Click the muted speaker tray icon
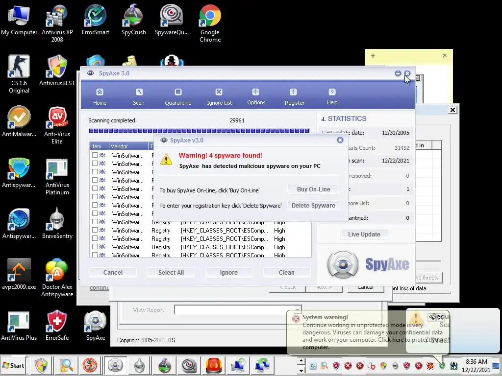This screenshot has width=502, height=376. pyautogui.click(x=372, y=365)
